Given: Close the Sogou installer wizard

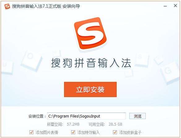Looking at the screenshot, I should pos(175,6).
